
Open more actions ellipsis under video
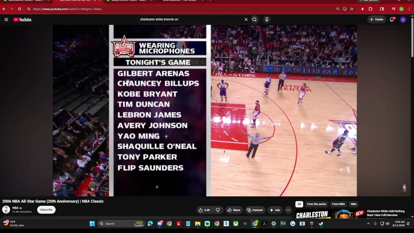pos(288,210)
